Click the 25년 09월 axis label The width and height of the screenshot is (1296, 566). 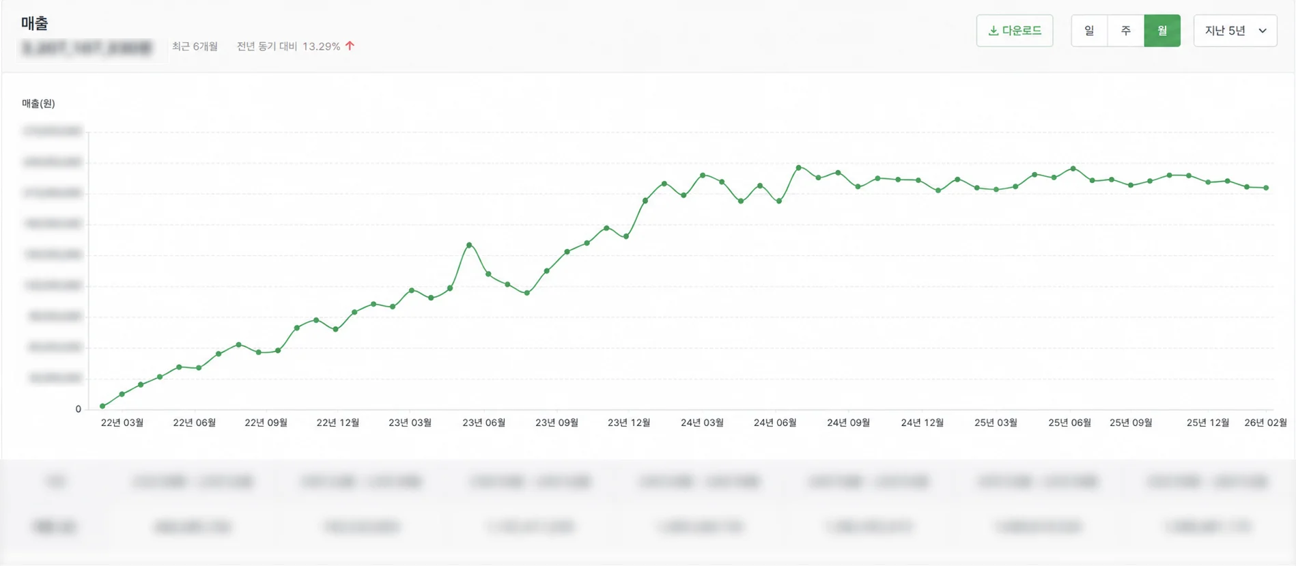point(1131,423)
